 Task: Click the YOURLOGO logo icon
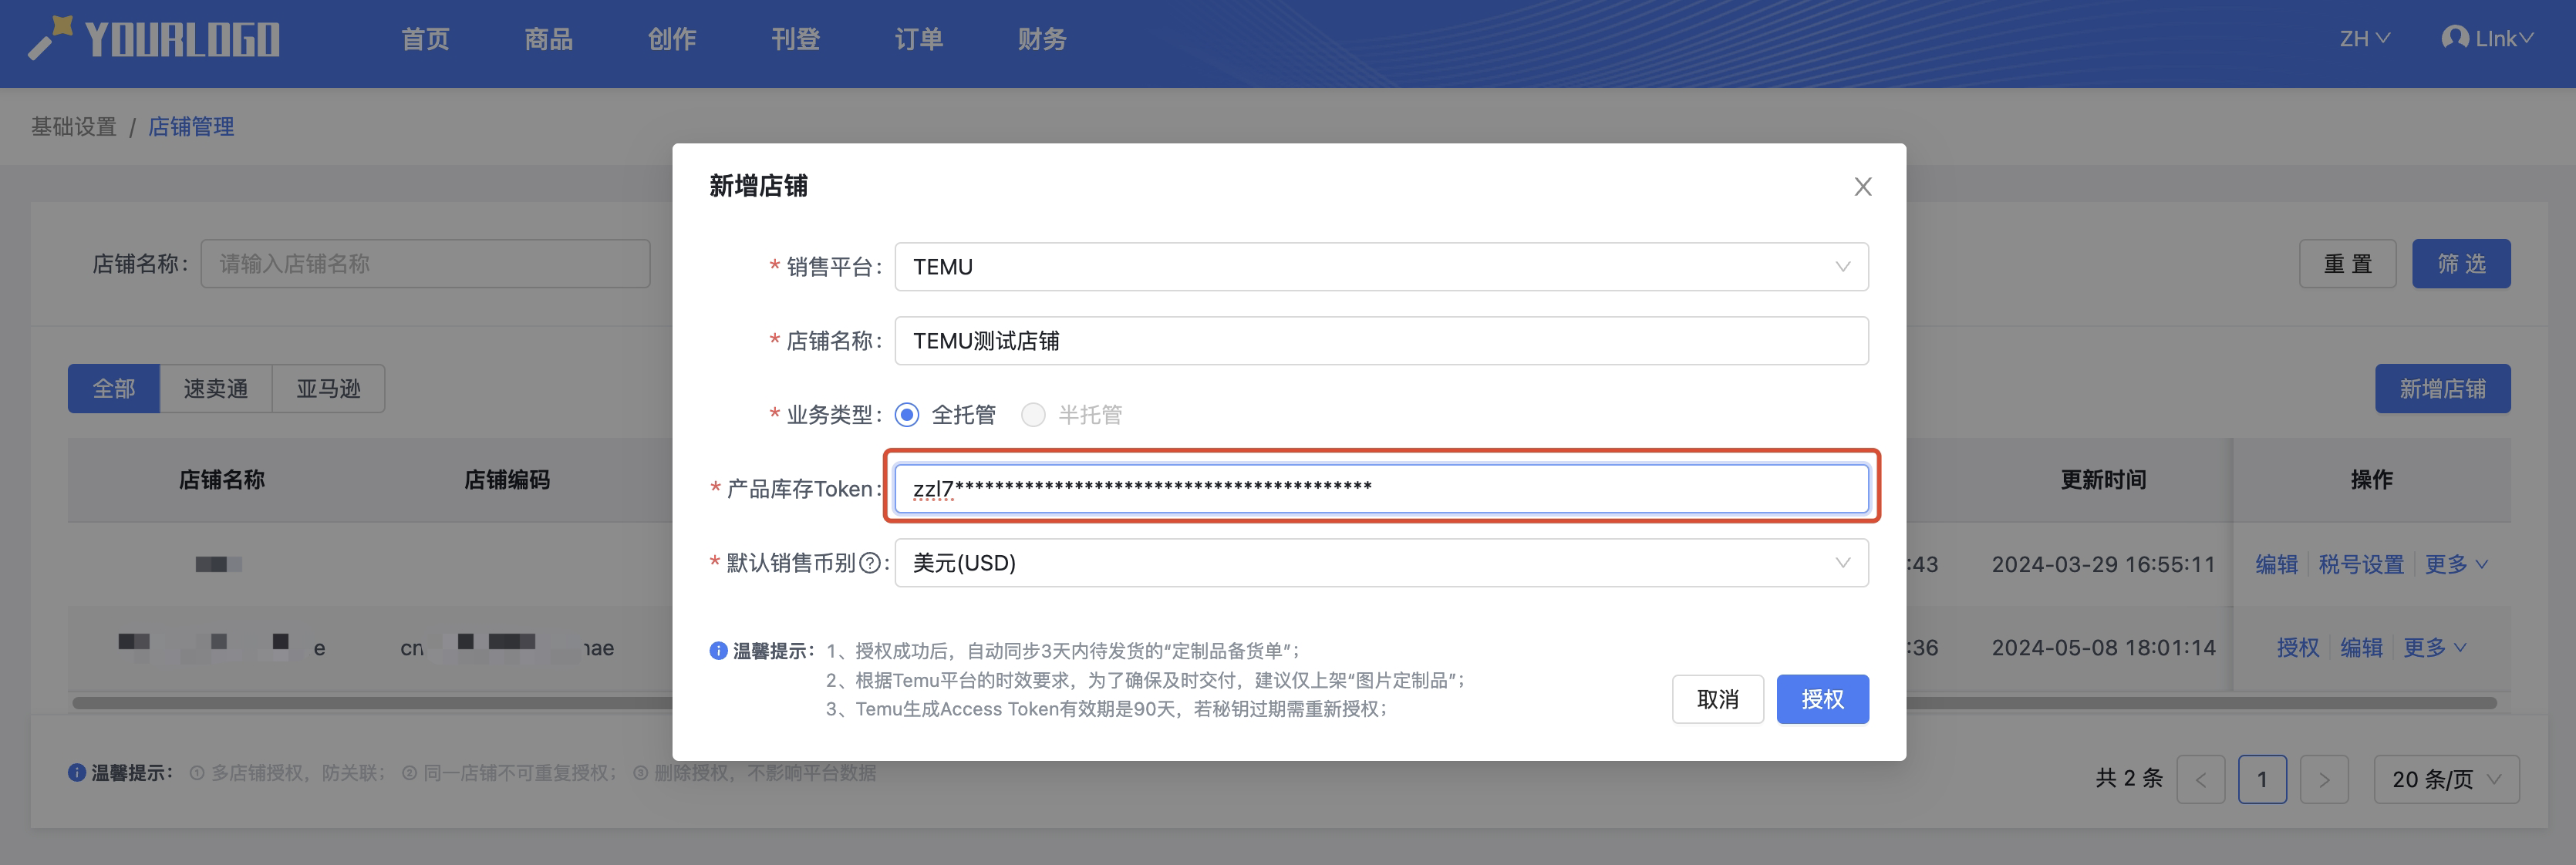[50, 38]
